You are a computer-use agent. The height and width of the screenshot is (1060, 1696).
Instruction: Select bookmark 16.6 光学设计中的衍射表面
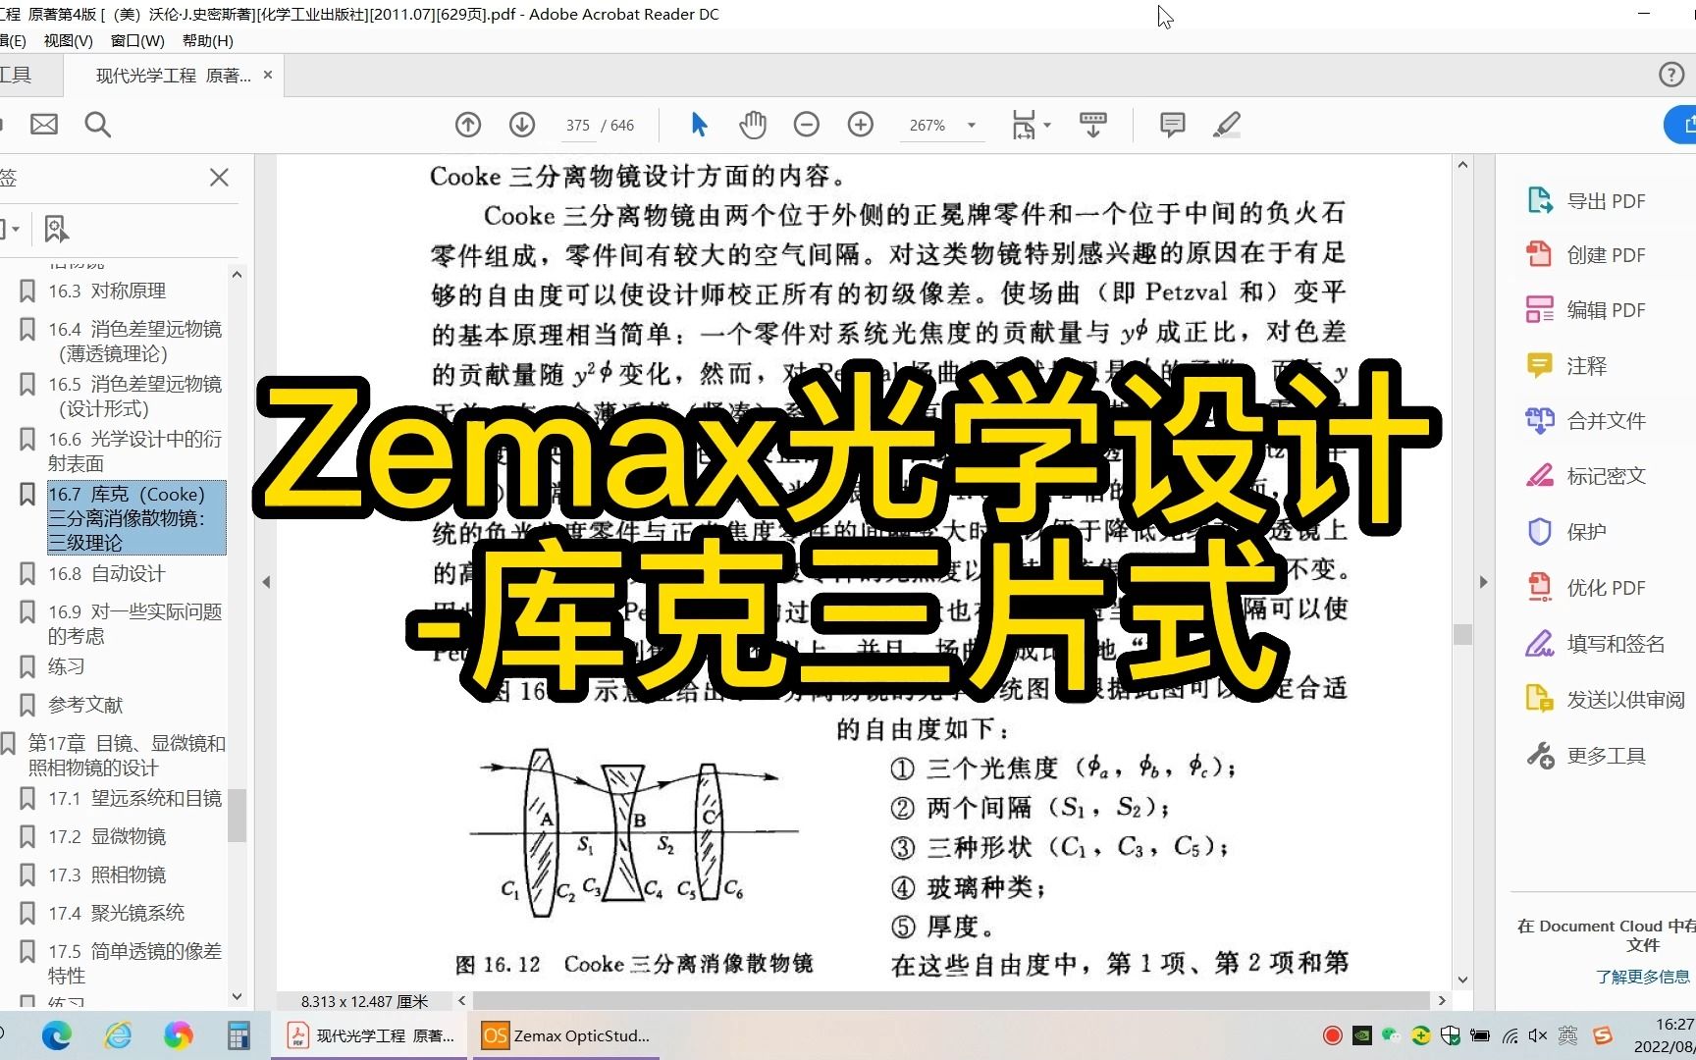[x=134, y=450]
